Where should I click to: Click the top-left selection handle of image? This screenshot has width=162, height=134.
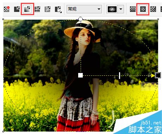[3, 19]
